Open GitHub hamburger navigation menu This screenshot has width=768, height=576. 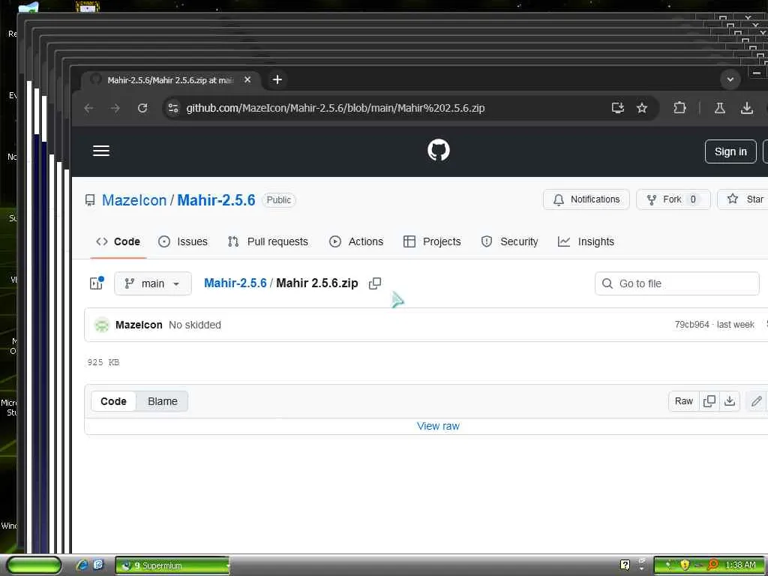101,151
